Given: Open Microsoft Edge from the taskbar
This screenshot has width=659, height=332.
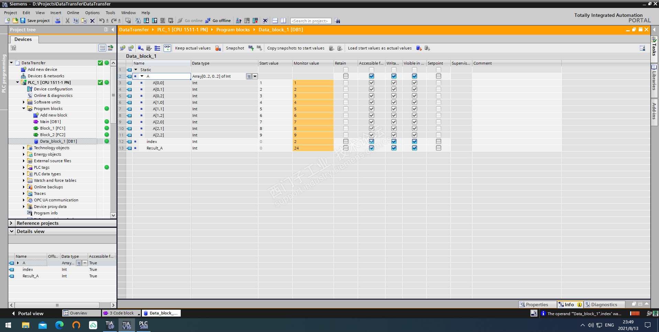Looking at the screenshot, I should [x=59, y=325].
